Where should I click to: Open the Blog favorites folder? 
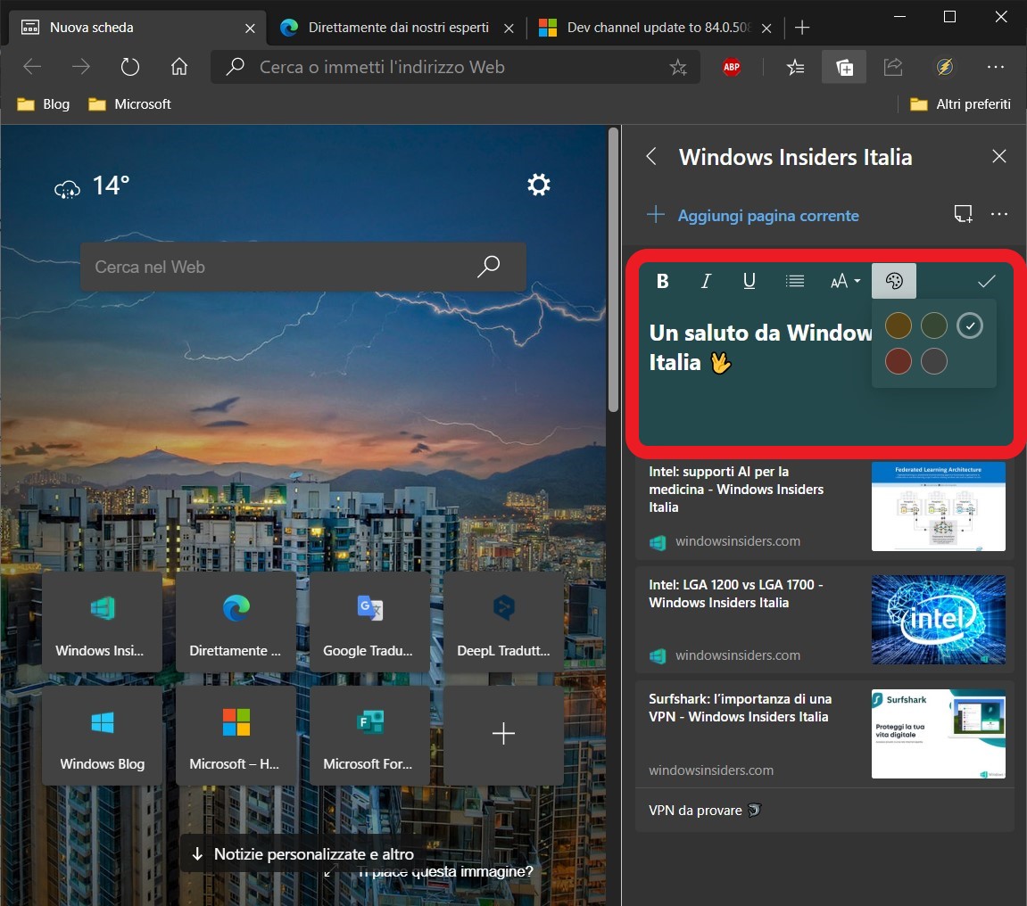click(43, 104)
